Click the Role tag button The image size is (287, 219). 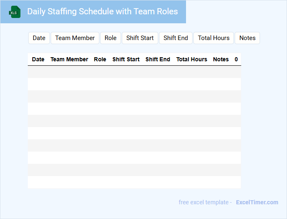point(110,38)
